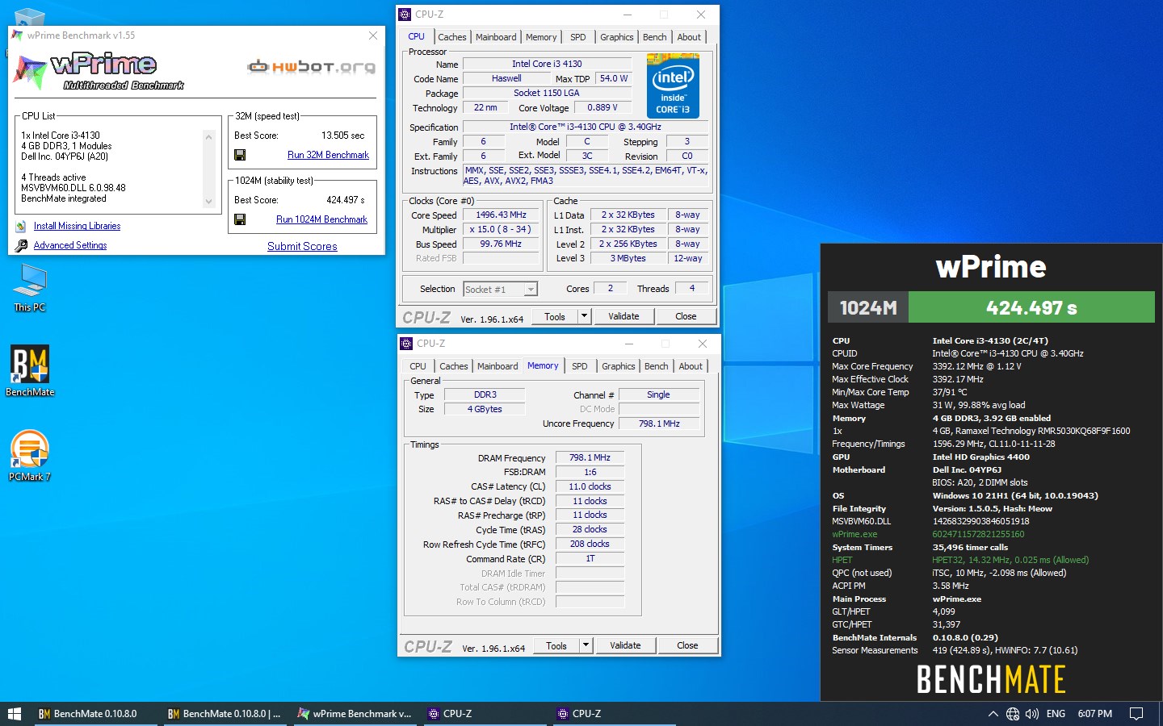Click the green wPrime.exe entry in BenchMate

pos(854,534)
